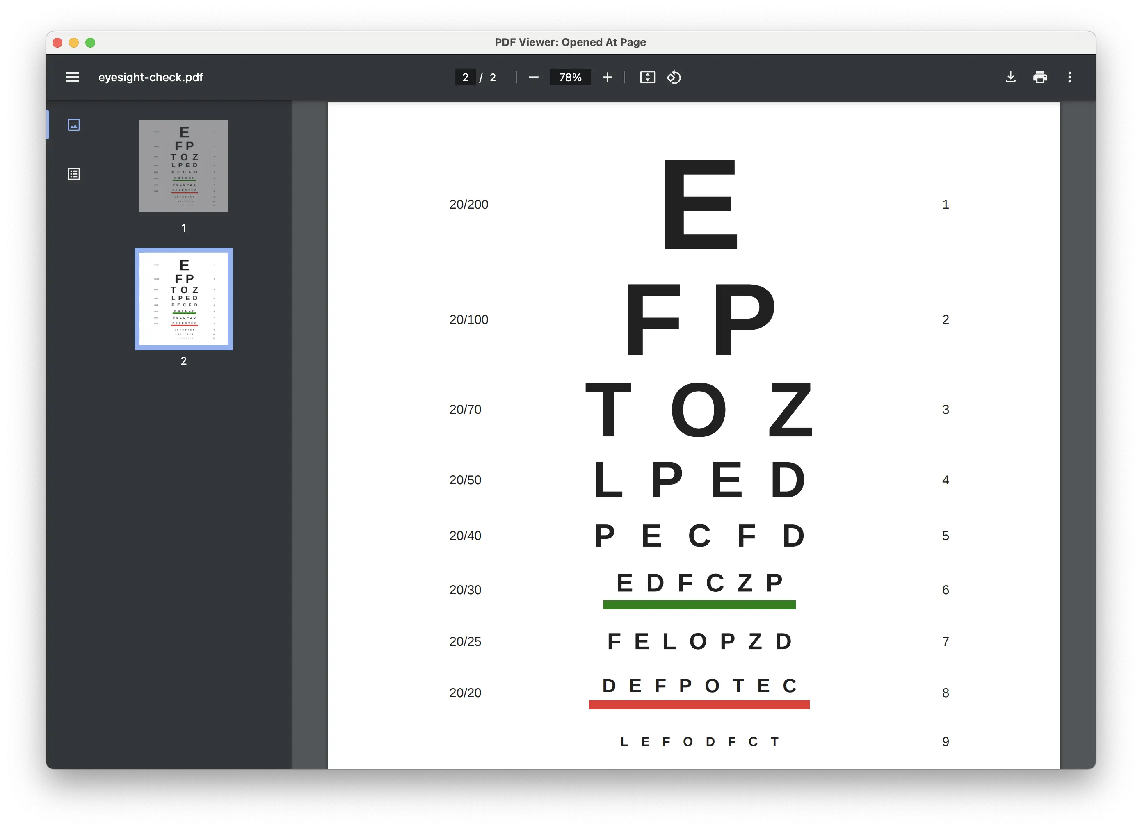Rotate the document counterclockwise
This screenshot has width=1142, height=830.
(x=674, y=77)
